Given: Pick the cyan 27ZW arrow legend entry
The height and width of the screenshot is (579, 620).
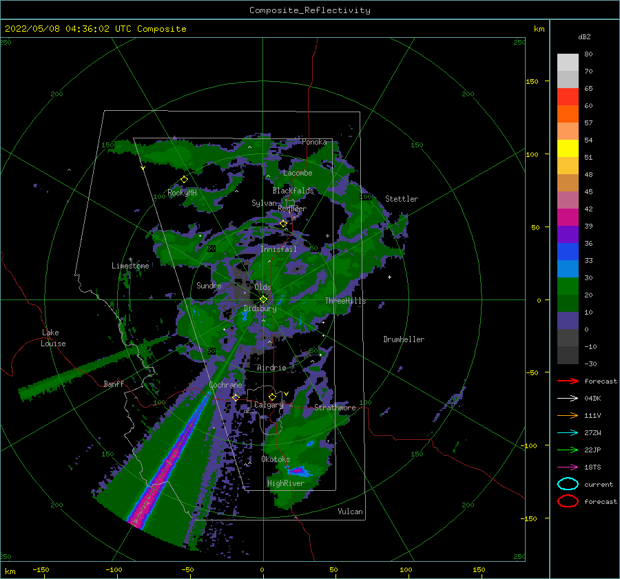Looking at the screenshot, I should tap(568, 433).
